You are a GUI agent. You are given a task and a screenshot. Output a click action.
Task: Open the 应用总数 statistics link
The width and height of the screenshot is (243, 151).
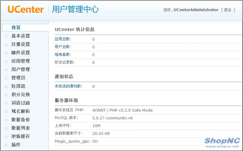coord(63,39)
